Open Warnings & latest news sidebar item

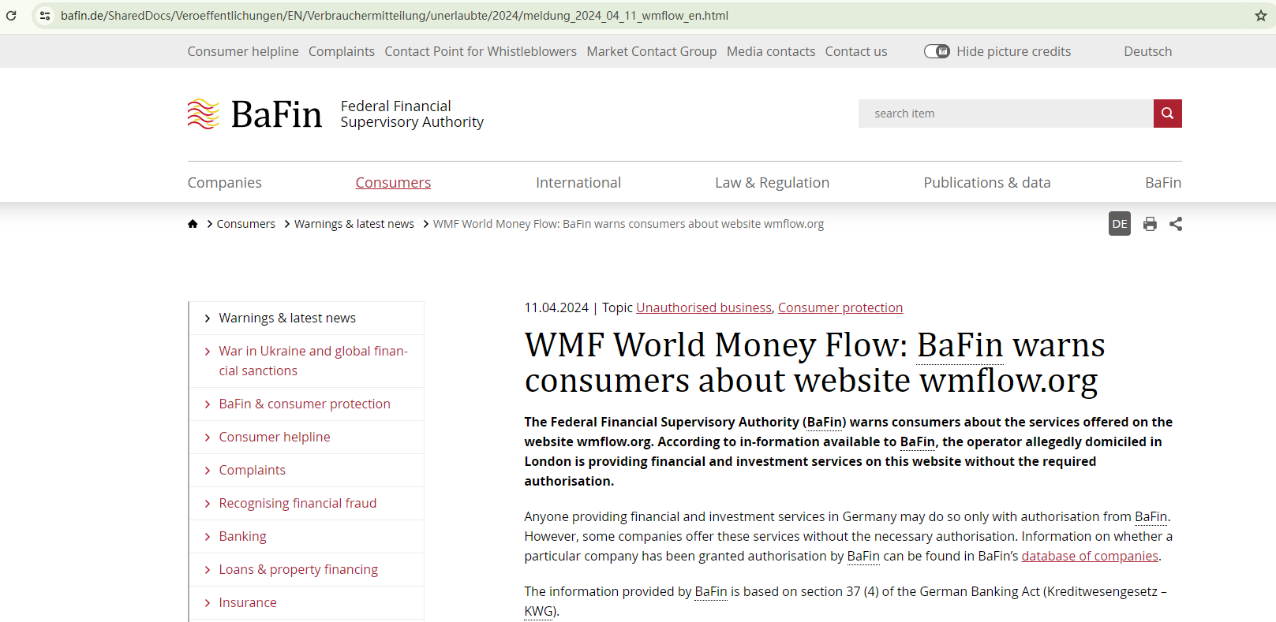[x=287, y=318]
